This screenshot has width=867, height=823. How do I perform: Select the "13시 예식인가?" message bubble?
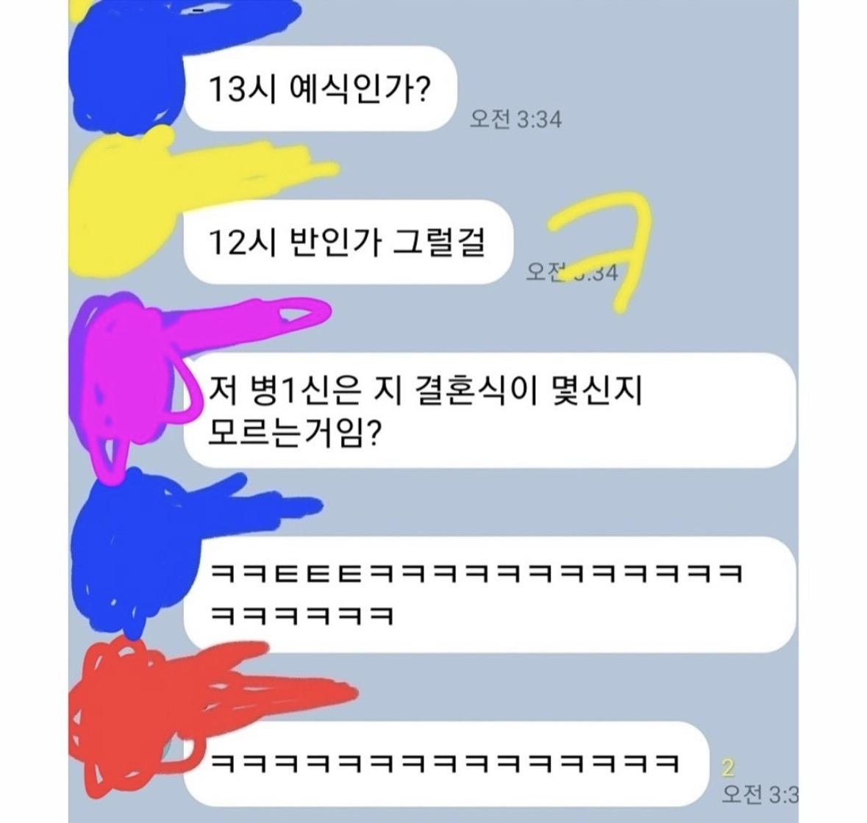pos(320,89)
